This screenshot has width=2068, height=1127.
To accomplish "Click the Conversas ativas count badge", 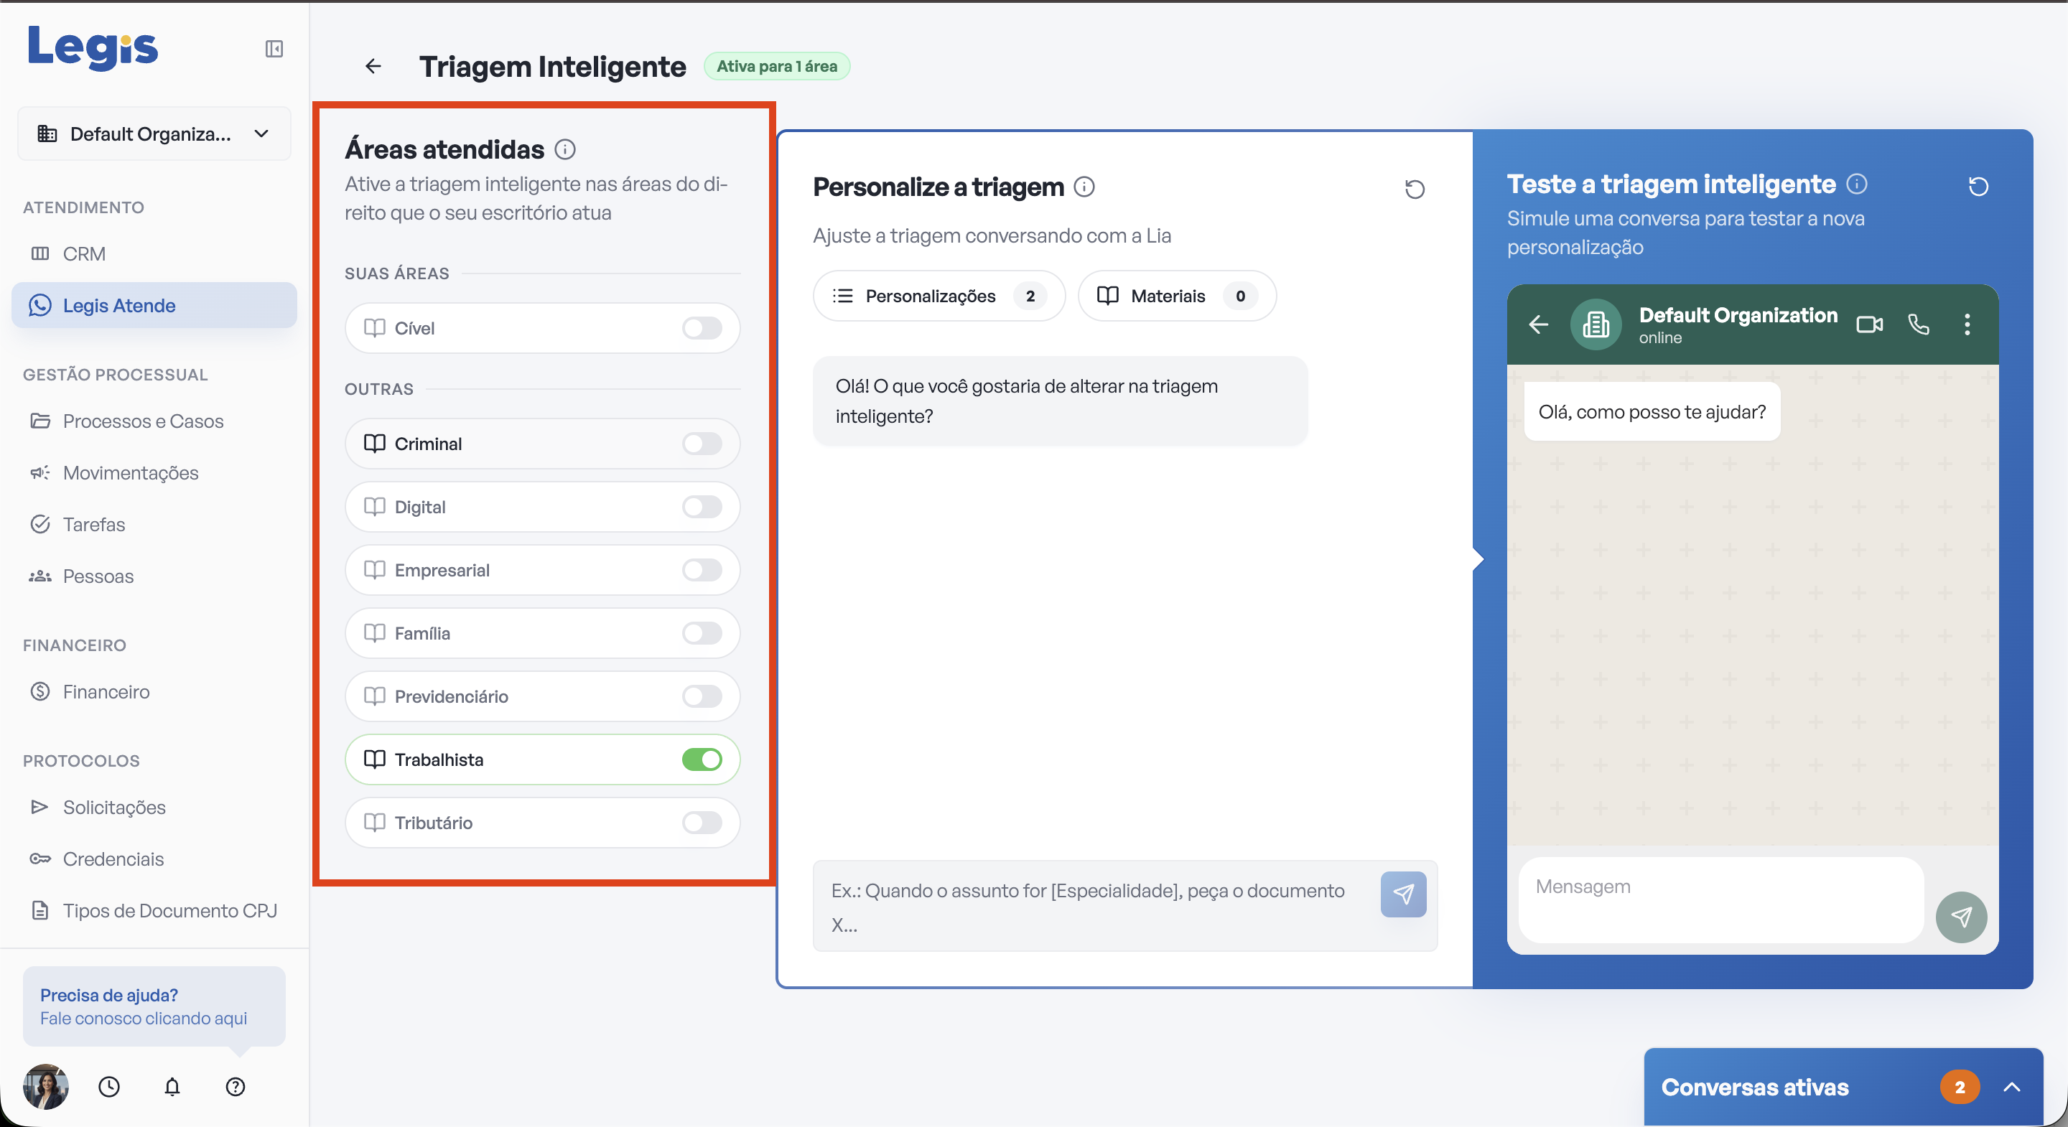I will (x=1960, y=1088).
